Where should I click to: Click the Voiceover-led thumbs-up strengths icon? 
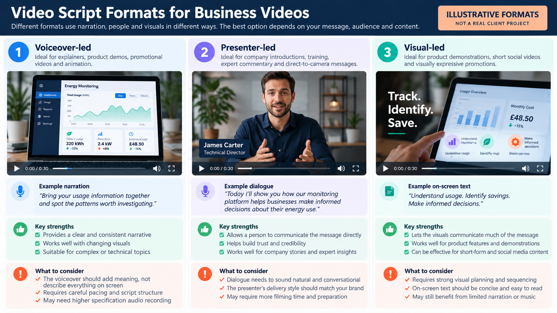20,229
